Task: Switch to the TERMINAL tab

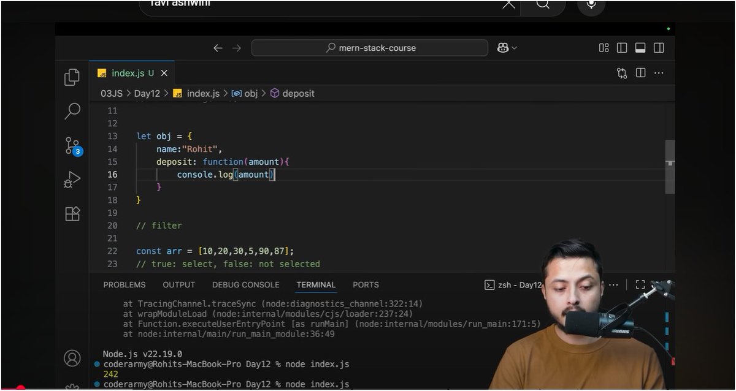Action: (x=316, y=285)
